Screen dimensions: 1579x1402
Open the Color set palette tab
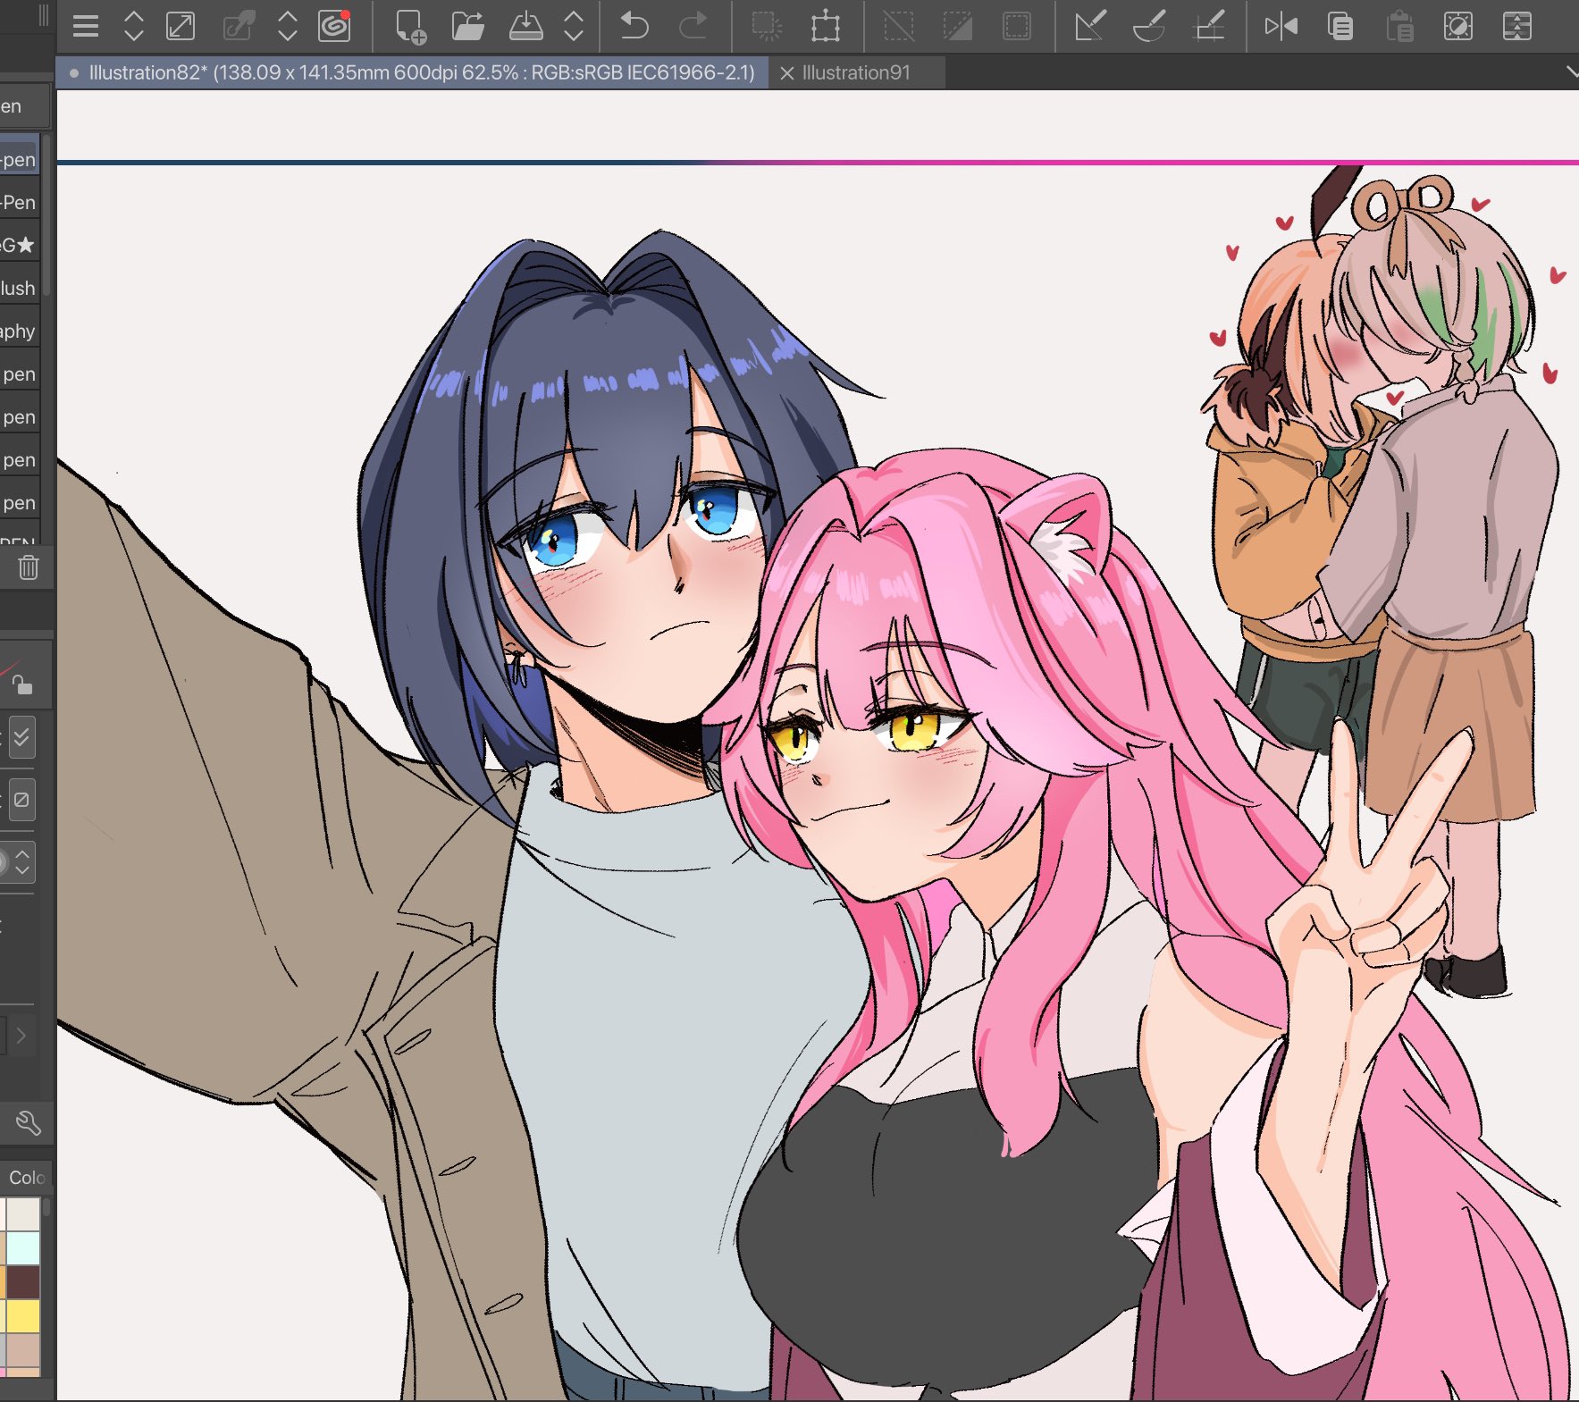coord(26,1177)
